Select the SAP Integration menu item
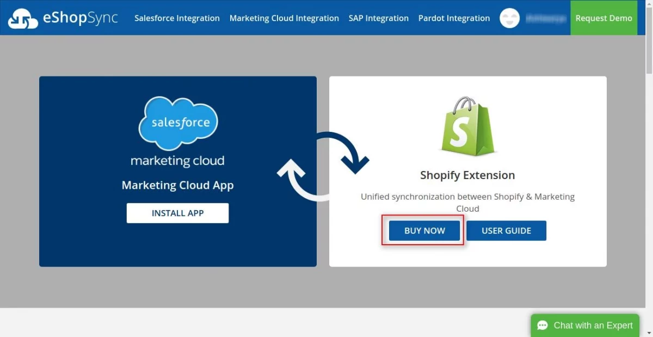Image resolution: width=653 pixels, height=337 pixels. (x=379, y=18)
